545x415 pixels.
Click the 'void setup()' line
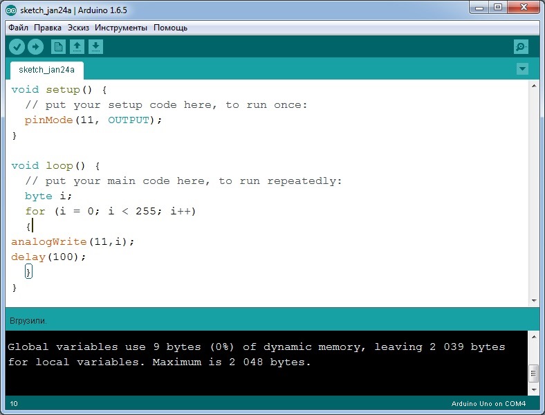pyautogui.click(x=59, y=90)
